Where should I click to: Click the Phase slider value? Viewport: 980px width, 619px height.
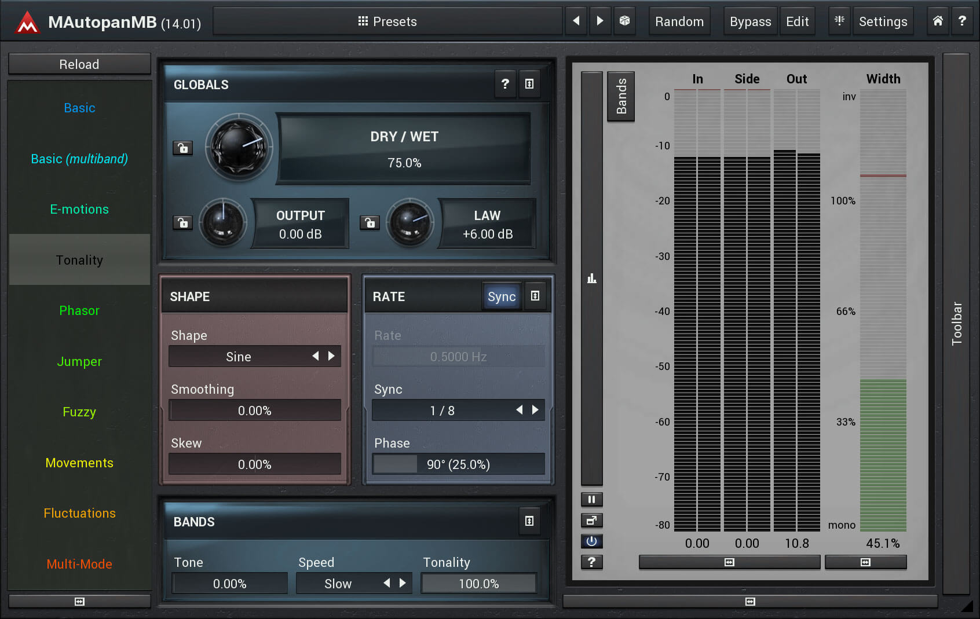458,464
